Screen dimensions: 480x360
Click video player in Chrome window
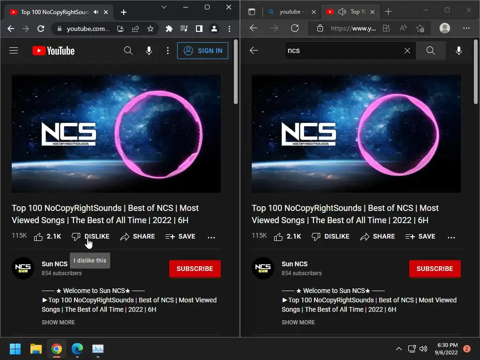116,134
